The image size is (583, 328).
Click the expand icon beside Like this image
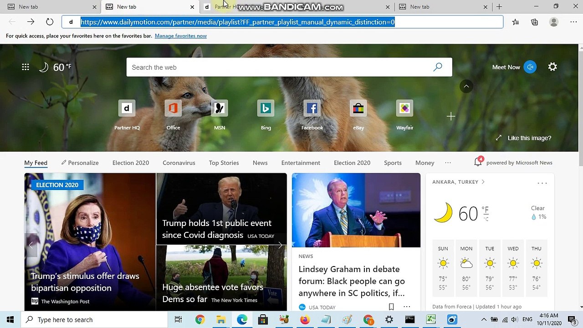(499, 138)
